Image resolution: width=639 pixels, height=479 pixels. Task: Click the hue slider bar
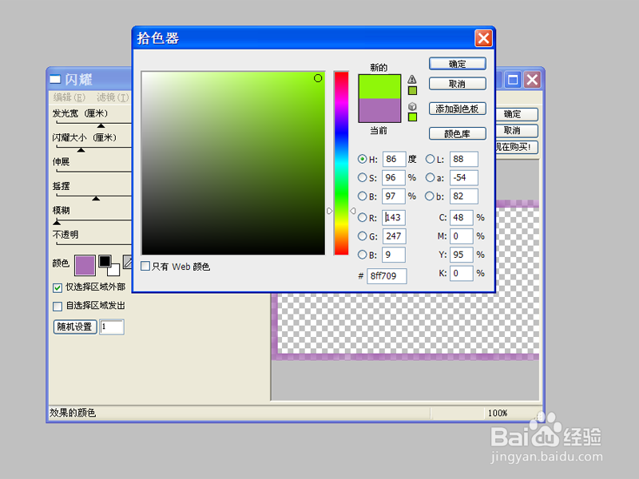click(342, 163)
